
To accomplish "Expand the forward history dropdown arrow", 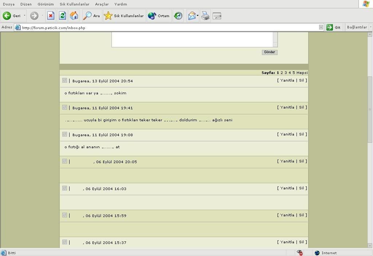I will click(42, 16).
